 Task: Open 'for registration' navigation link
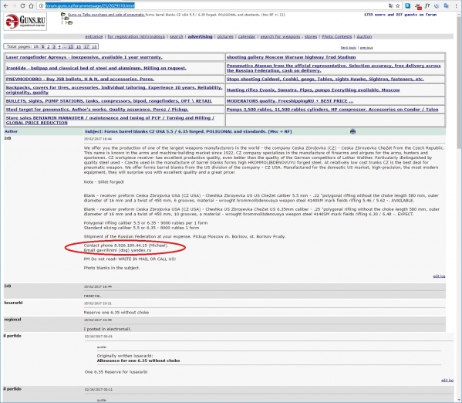136,36
